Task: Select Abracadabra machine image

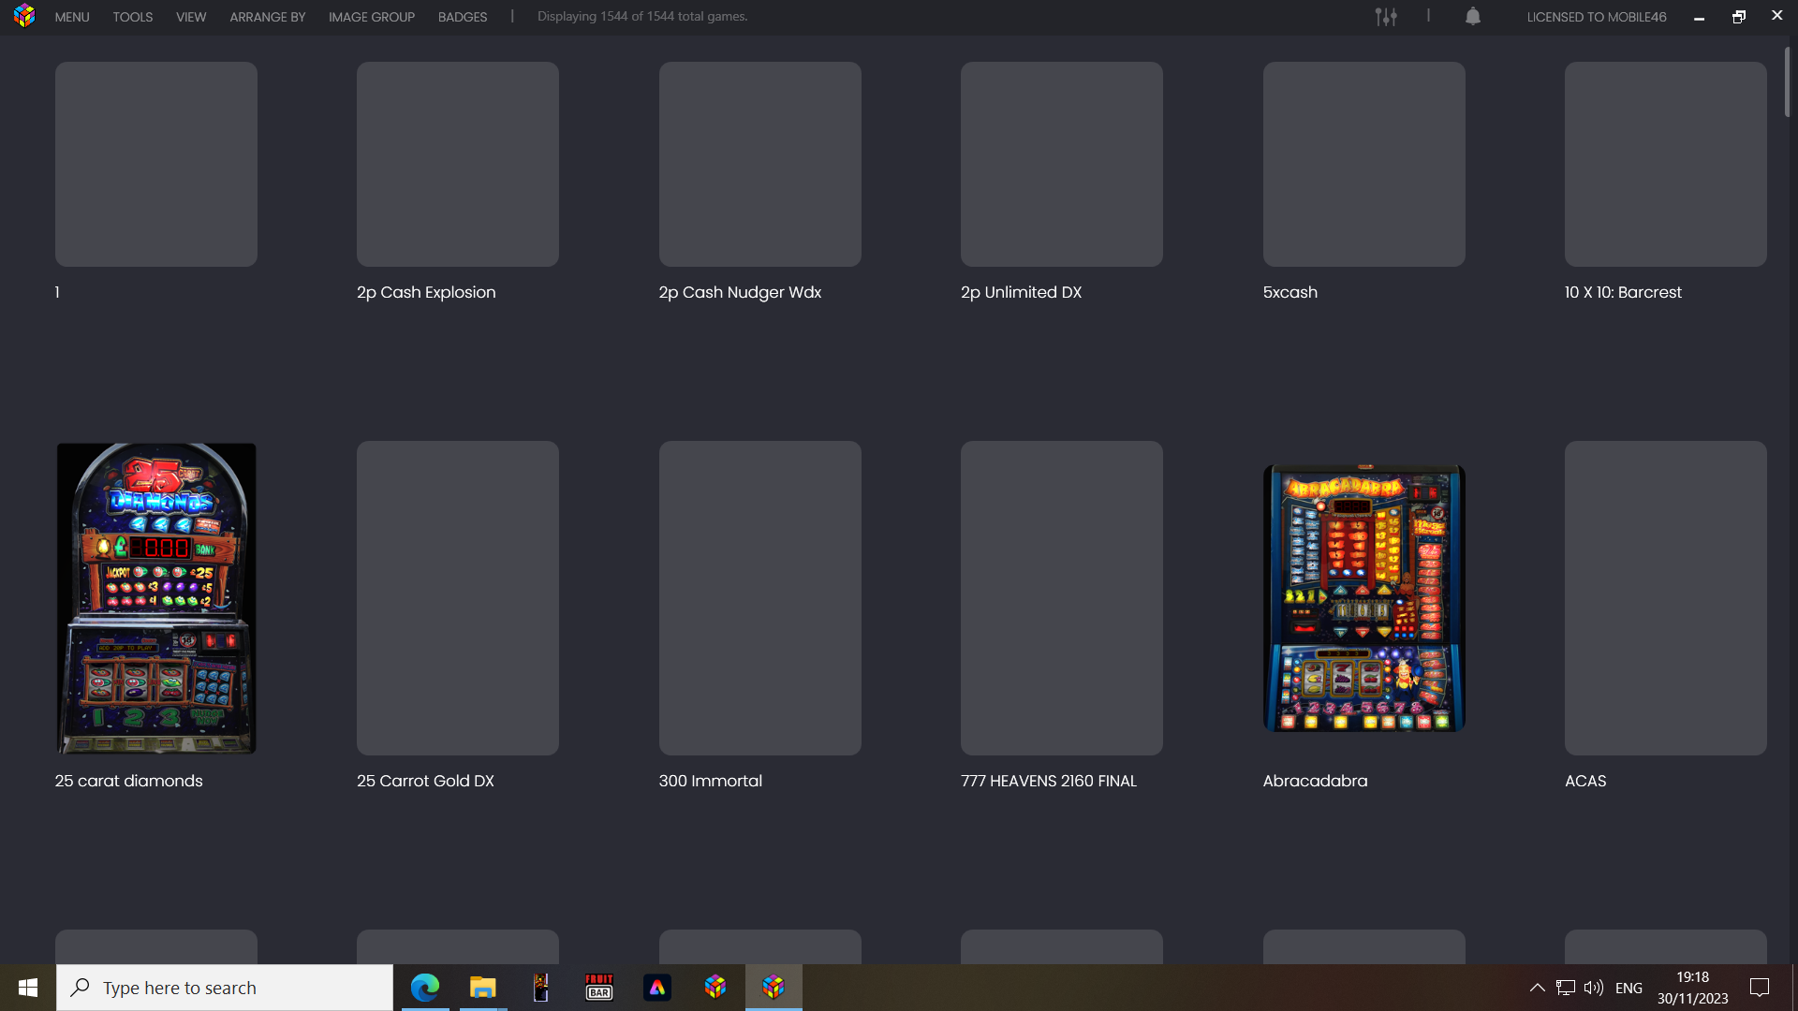Action: tap(1364, 598)
